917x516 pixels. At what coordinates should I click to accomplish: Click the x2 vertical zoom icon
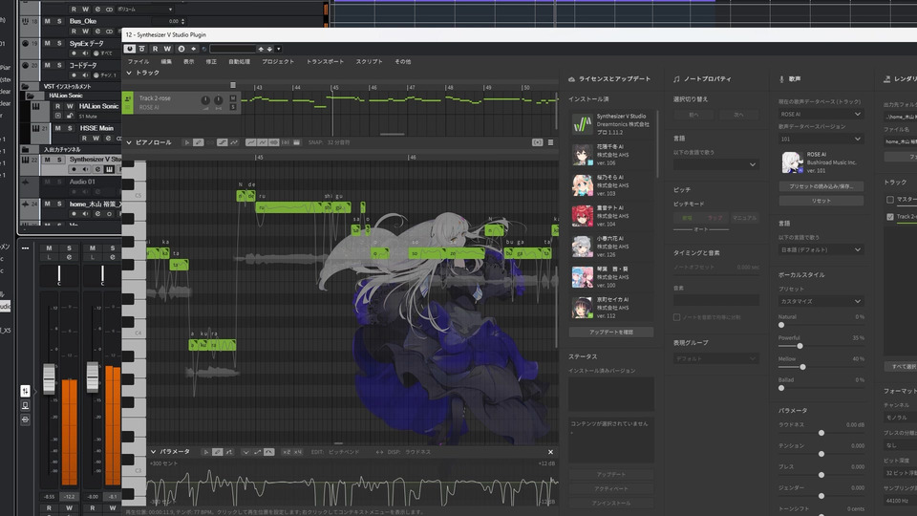[286, 452]
